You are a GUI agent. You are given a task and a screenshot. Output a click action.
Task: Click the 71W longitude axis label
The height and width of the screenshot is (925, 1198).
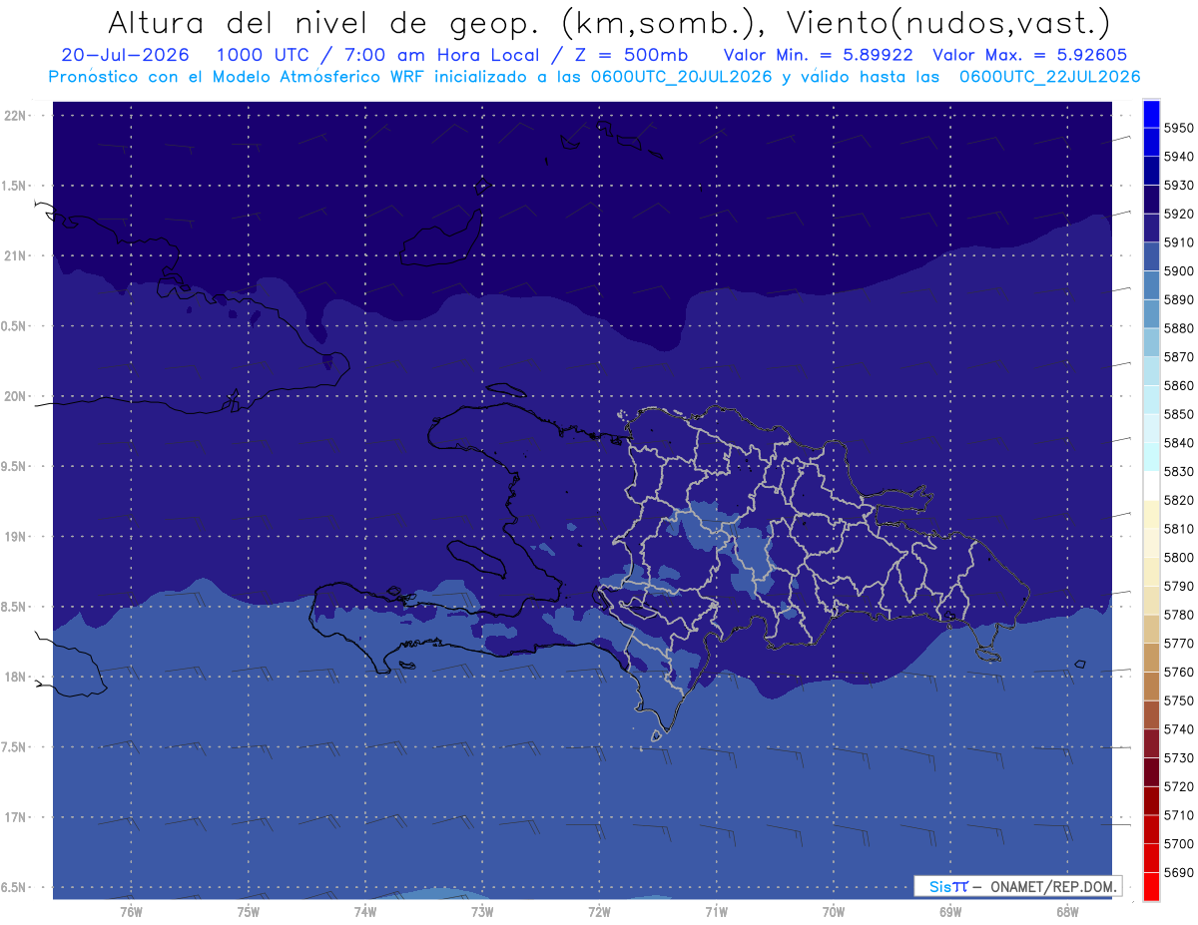(x=716, y=912)
